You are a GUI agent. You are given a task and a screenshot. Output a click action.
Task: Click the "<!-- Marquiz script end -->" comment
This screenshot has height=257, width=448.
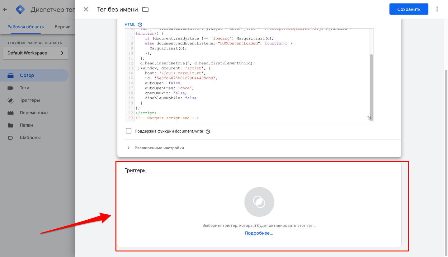pos(167,118)
